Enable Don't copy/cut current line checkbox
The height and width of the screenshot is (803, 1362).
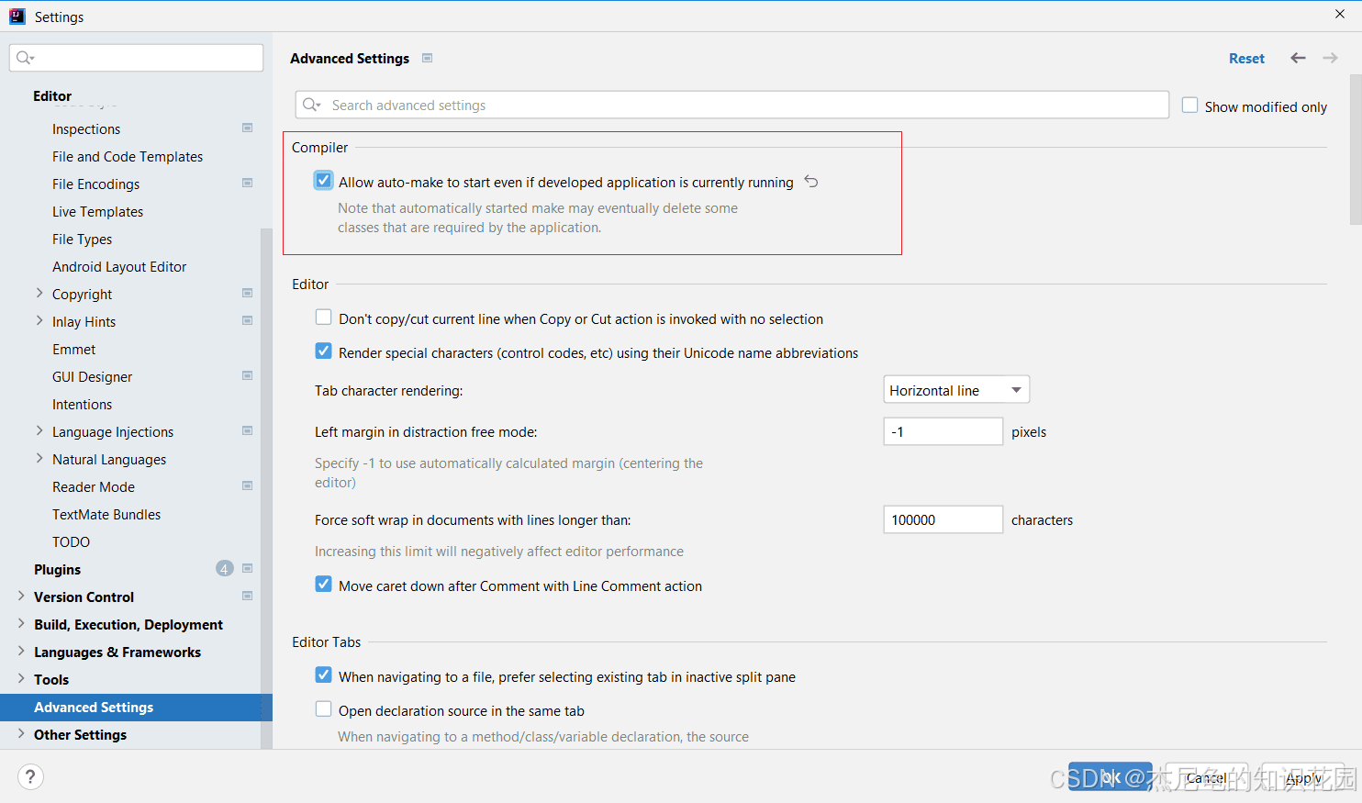pos(323,318)
